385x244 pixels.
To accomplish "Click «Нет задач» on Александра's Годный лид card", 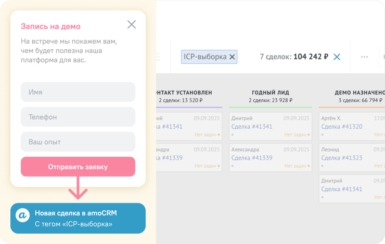I will point(296,166).
